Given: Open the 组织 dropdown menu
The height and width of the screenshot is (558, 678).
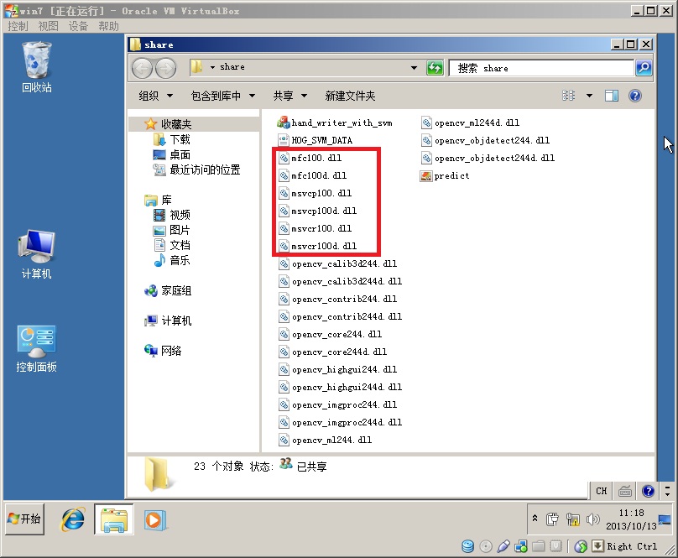Looking at the screenshot, I should click(156, 96).
